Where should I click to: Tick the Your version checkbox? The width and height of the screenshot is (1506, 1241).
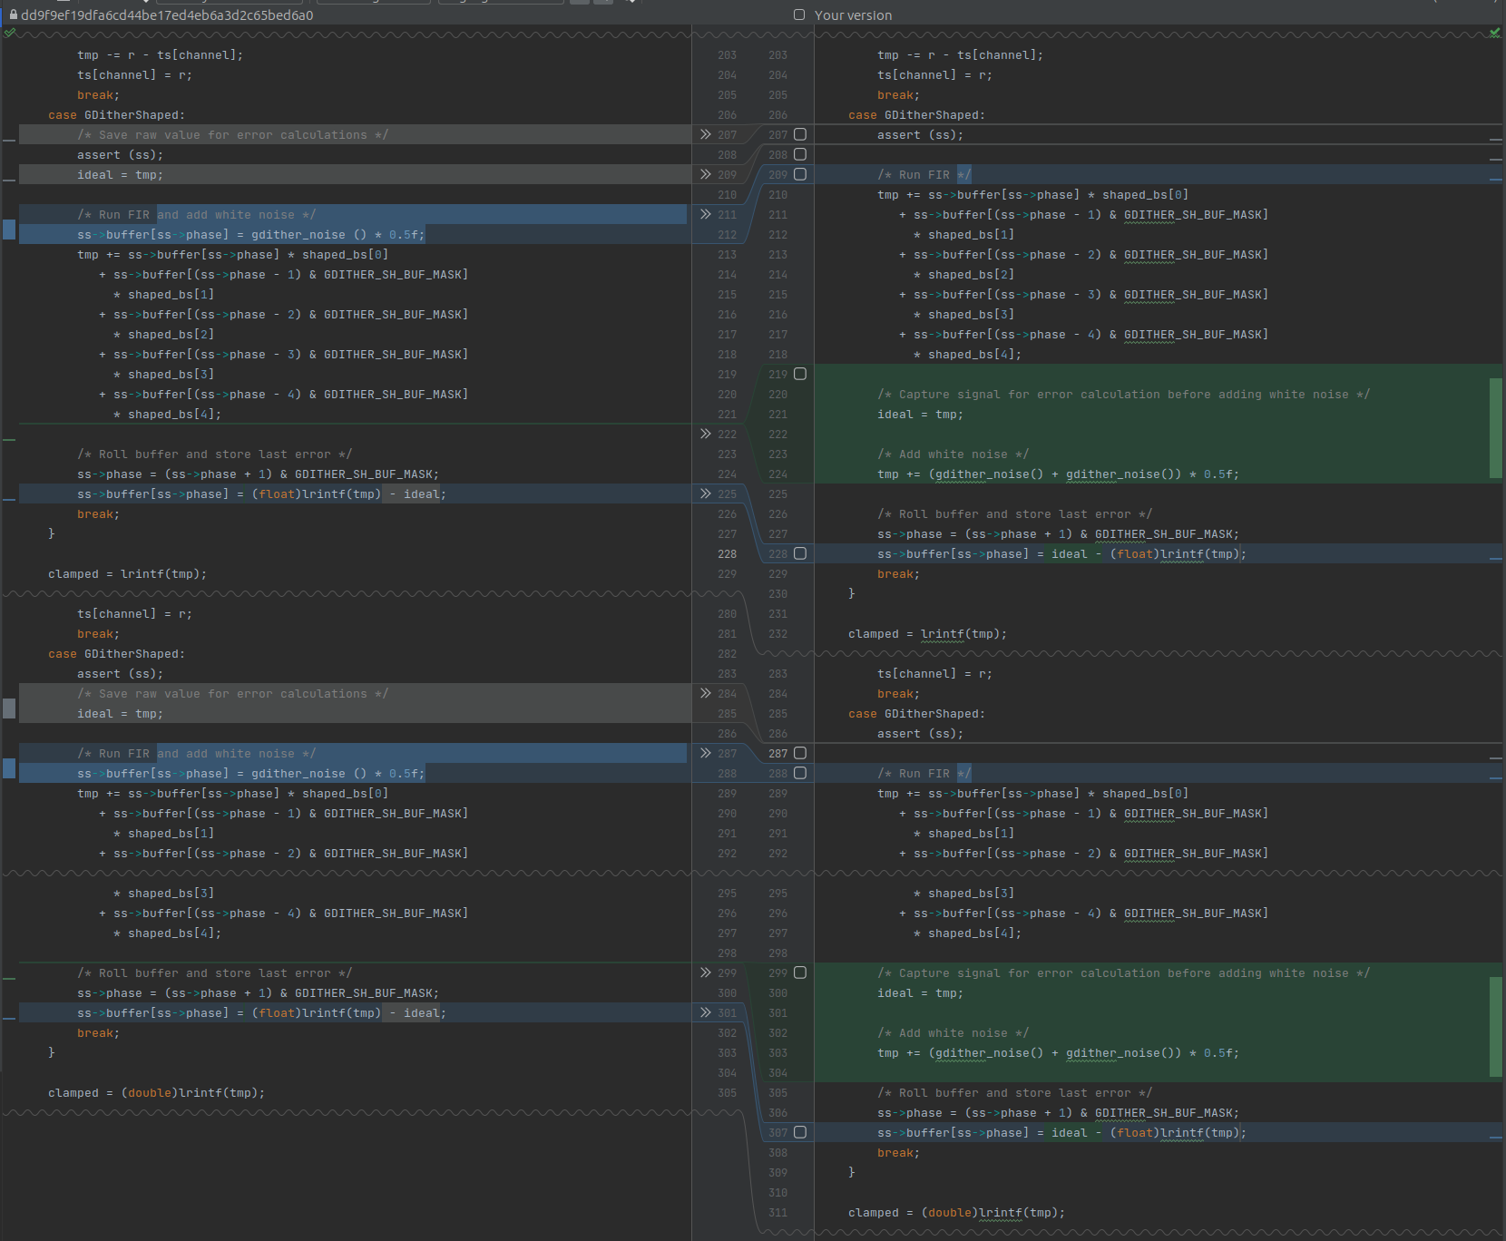tap(799, 15)
